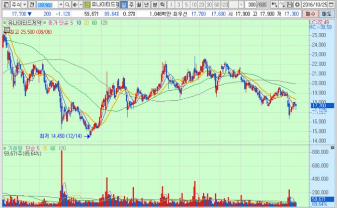337x208 pixels.
Task: Click the 매수 (buy) button
Action: [x=310, y=14]
